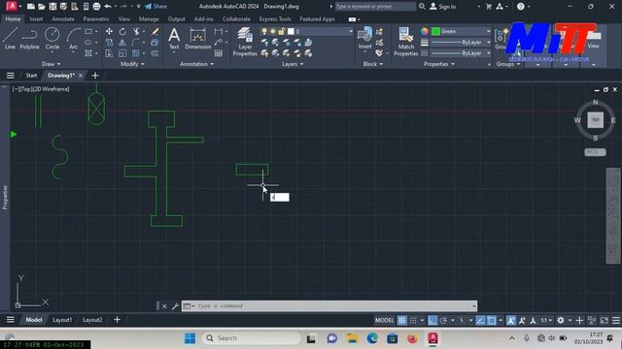Activate the Move tool
622x349 pixels.
coord(109,31)
